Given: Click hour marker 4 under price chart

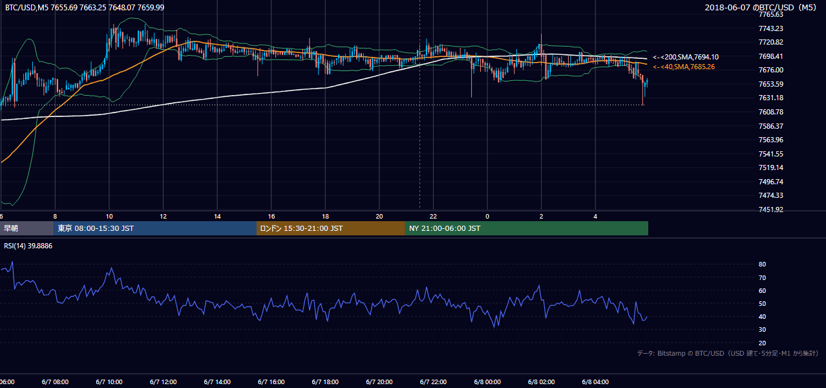Looking at the screenshot, I should coord(596,216).
